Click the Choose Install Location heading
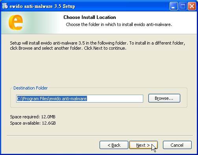The image size is (198, 155). click(90, 17)
